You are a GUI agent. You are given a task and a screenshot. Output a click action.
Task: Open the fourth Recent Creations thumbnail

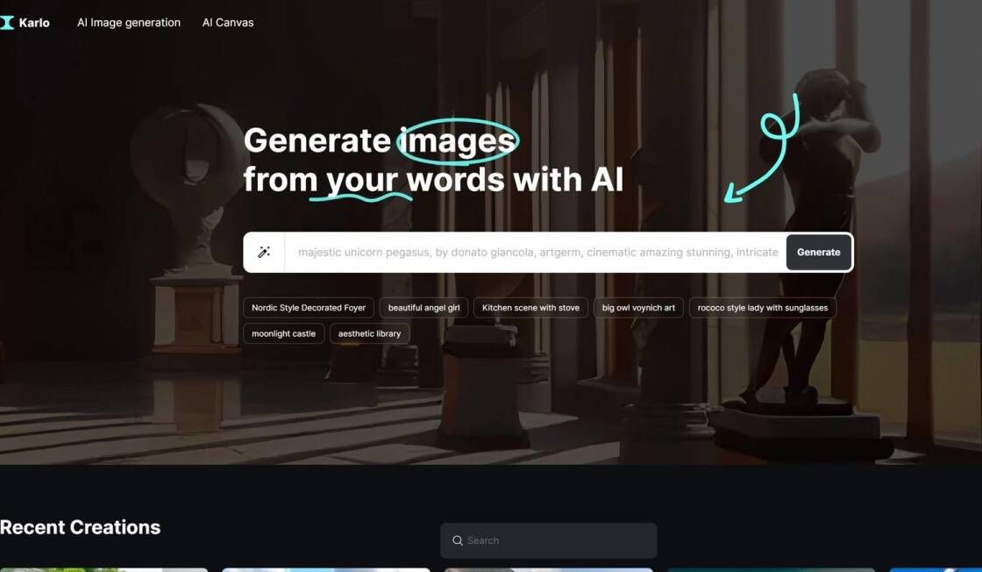[x=771, y=570]
